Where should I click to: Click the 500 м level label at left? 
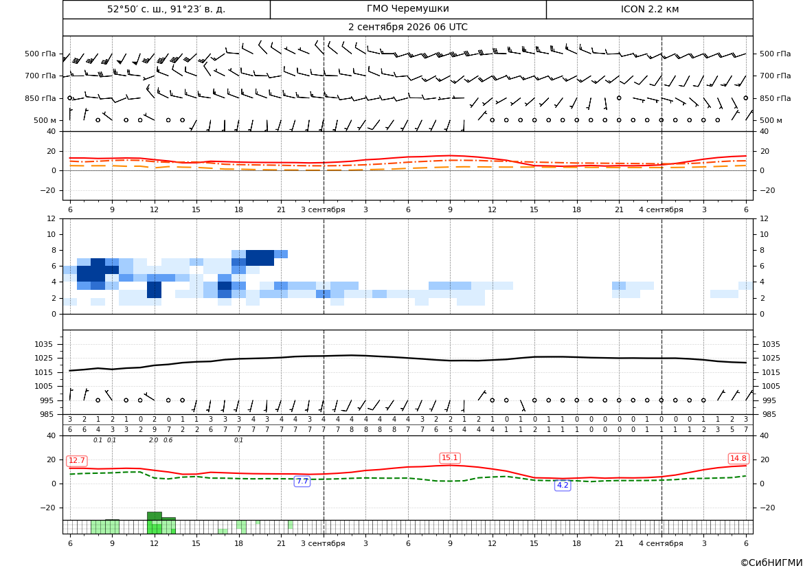[45, 120]
